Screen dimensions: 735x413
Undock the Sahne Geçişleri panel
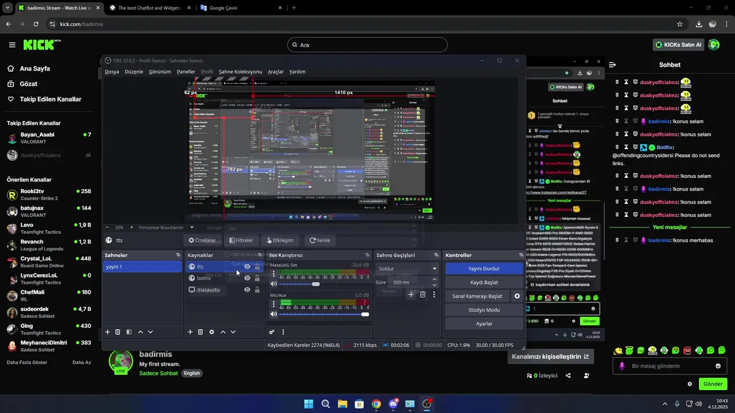(437, 255)
